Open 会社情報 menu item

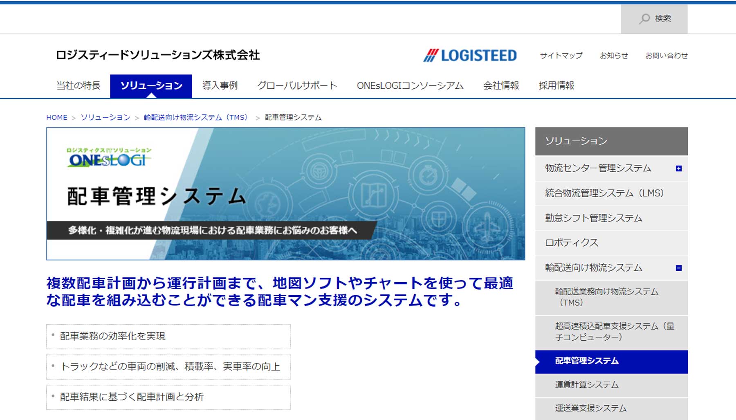point(501,85)
